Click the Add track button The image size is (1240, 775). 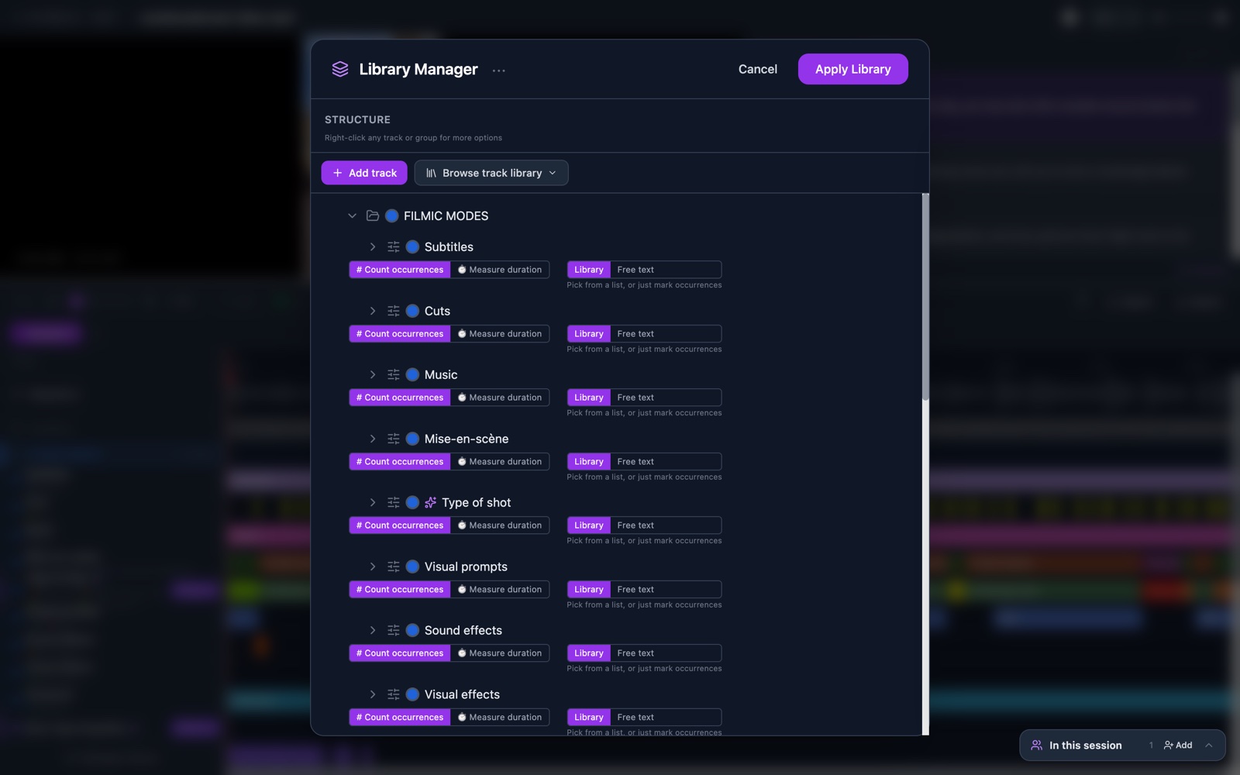point(364,173)
